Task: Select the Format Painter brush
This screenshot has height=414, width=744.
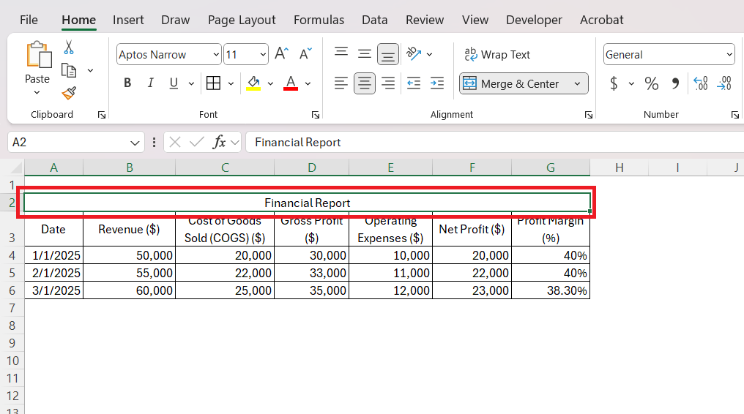Action: coord(69,93)
